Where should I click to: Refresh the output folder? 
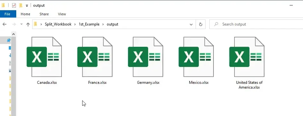click(x=201, y=24)
